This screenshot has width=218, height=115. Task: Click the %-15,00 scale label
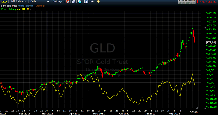click(x=211, y=107)
